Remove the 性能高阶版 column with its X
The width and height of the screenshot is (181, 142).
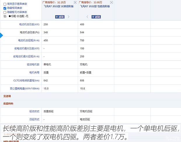[112, 2]
